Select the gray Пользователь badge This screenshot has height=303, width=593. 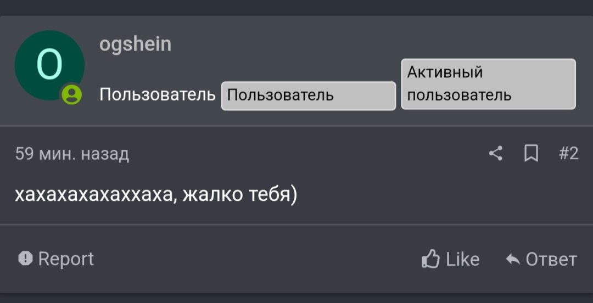pos(309,96)
